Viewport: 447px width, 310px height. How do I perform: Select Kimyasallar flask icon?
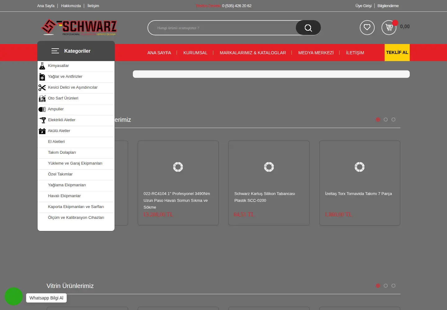42,66
